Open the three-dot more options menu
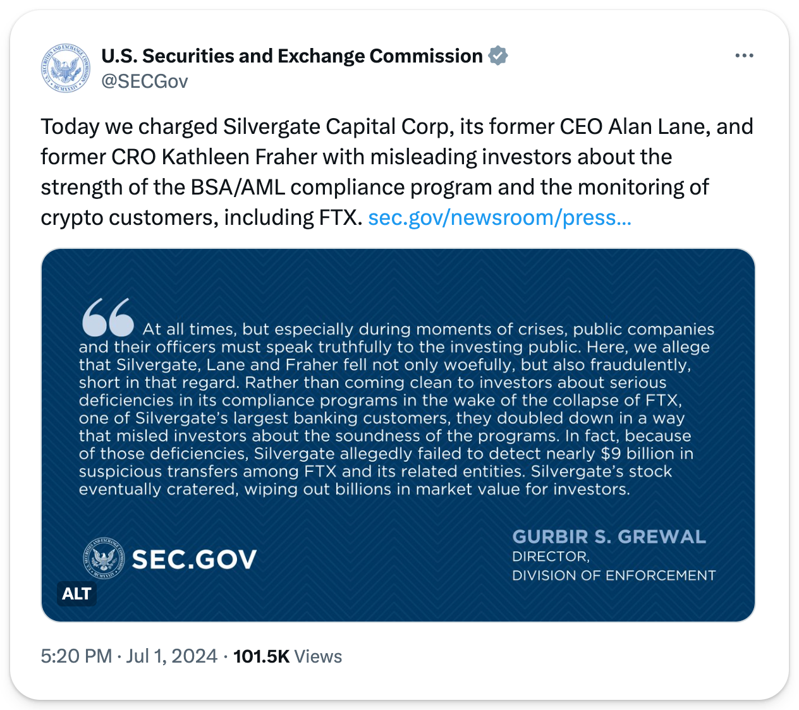Screen dimensions: 799x710 (744, 56)
